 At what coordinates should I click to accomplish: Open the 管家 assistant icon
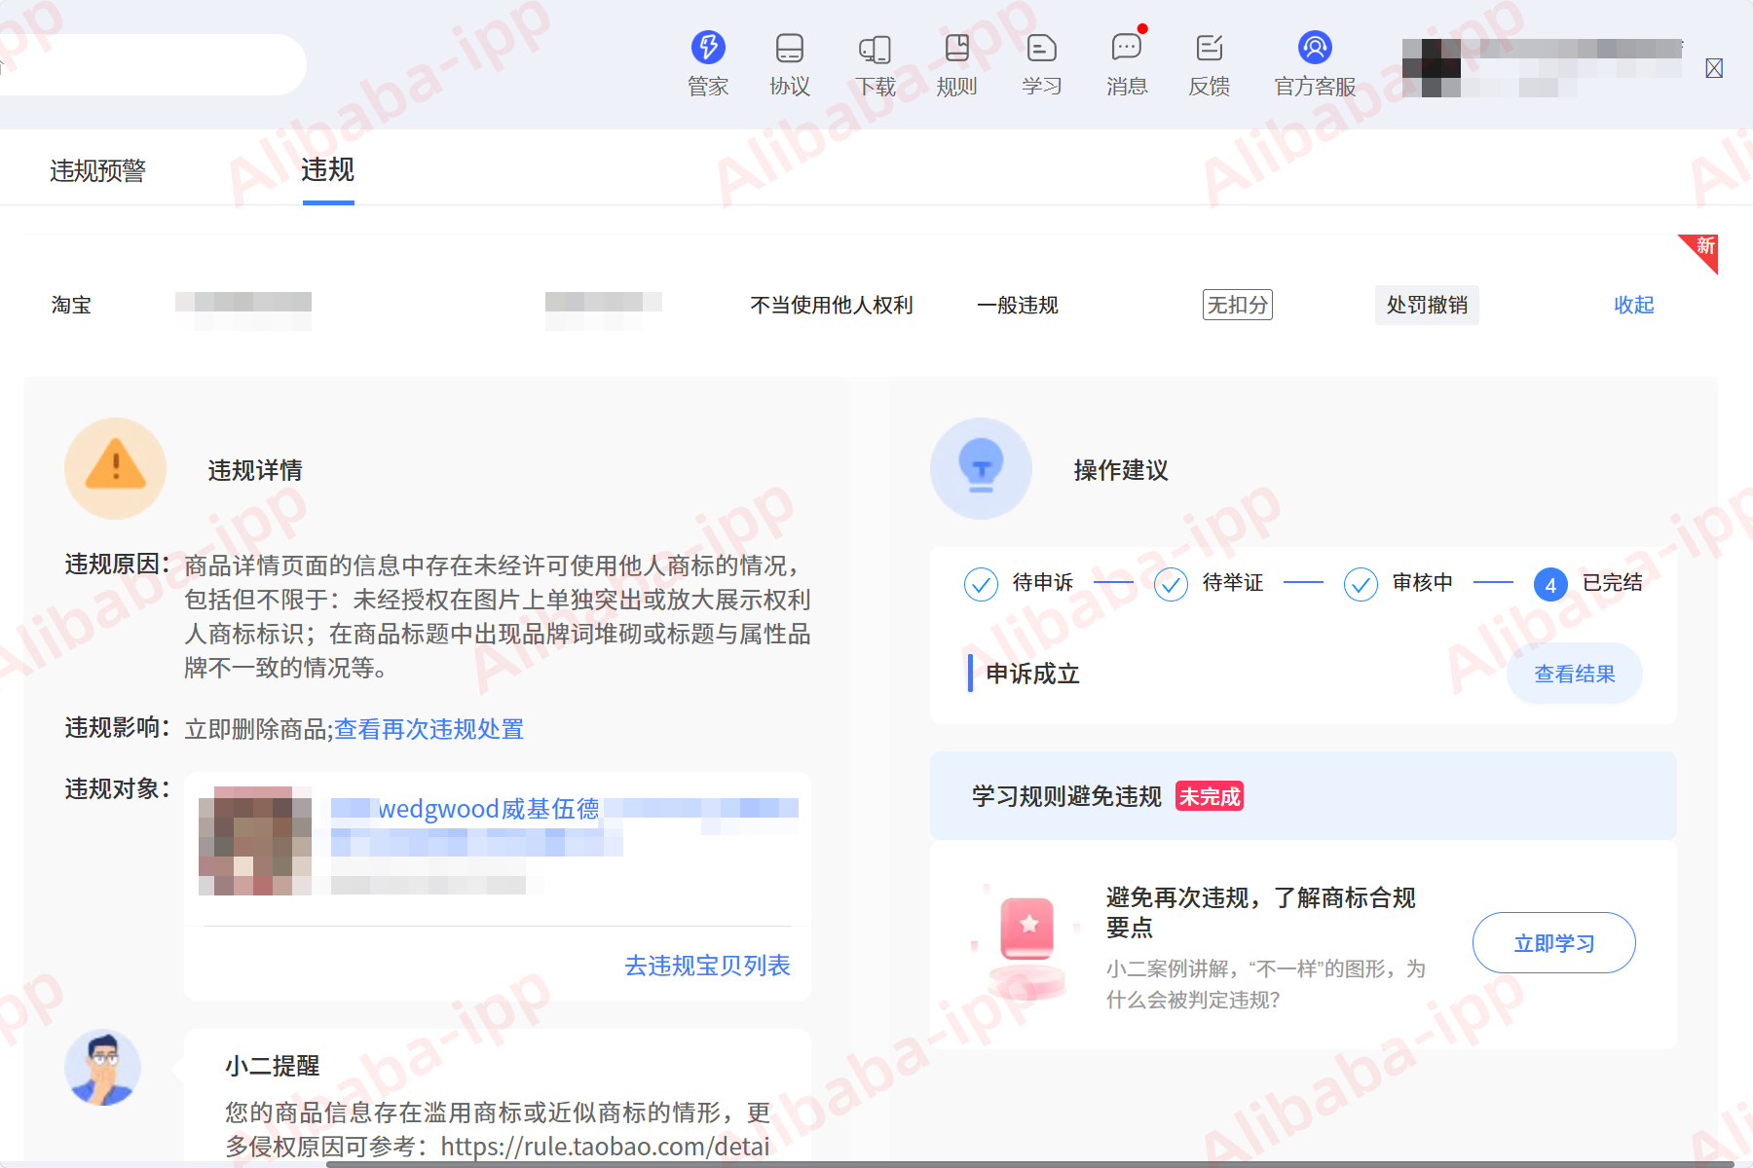[708, 47]
